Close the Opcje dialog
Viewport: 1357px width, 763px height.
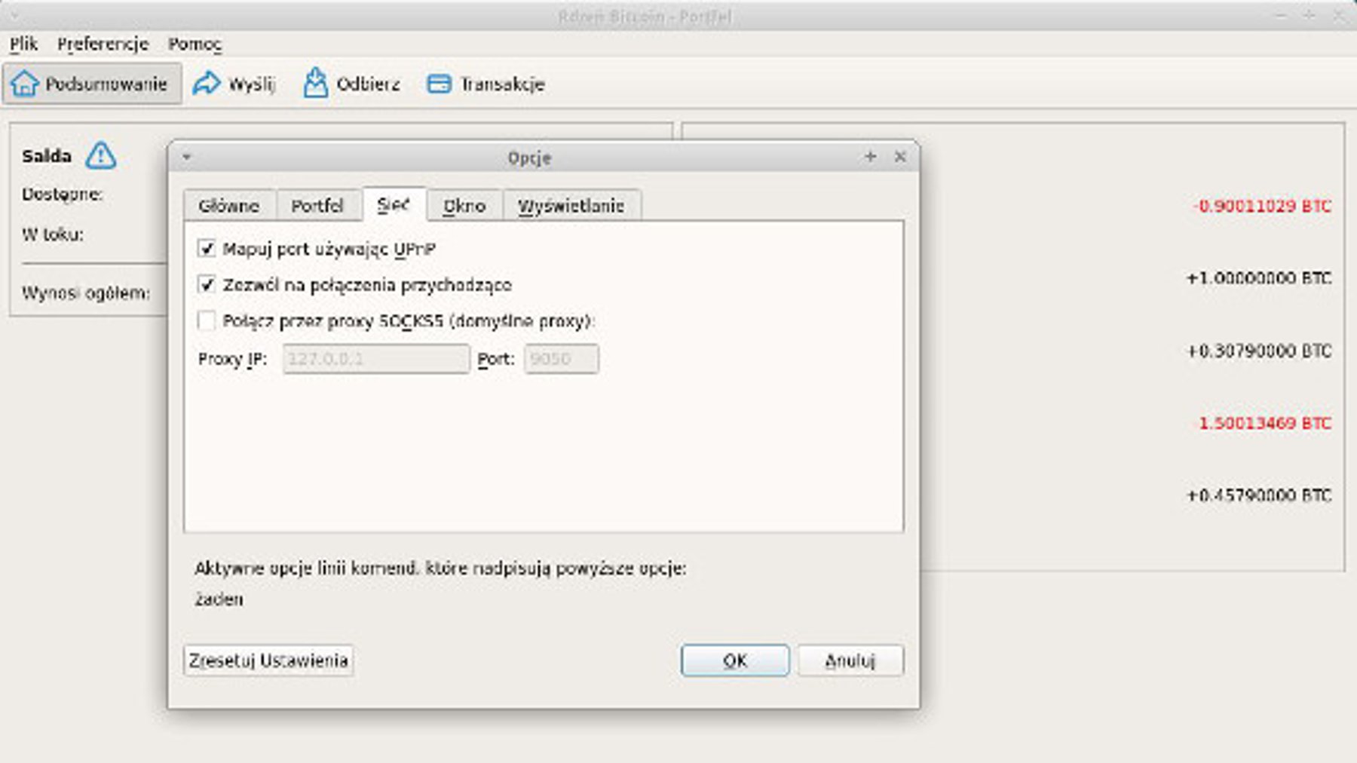(900, 156)
